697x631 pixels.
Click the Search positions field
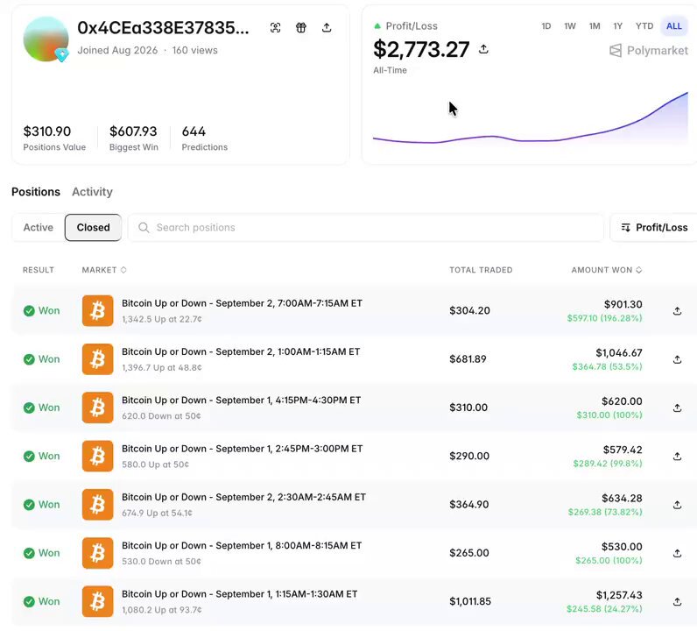(x=366, y=227)
